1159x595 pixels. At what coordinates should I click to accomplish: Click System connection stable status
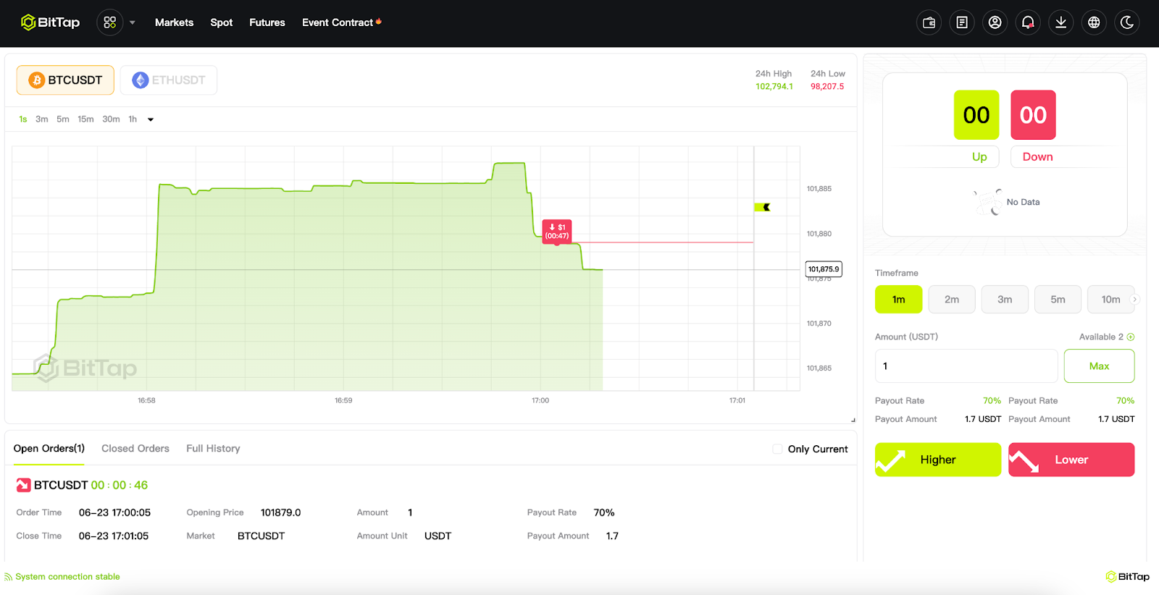click(x=67, y=577)
